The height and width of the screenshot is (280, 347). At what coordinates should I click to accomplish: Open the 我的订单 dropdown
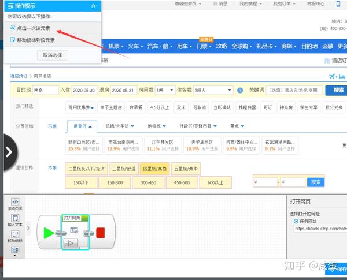coord(284,3)
